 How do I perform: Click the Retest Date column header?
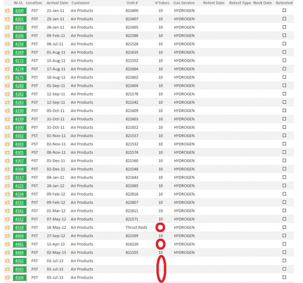click(x=214, y=3)
